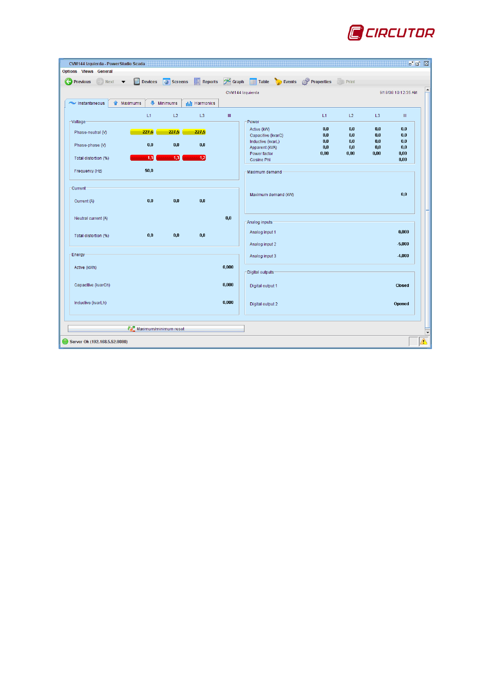Go back with the Previous arrow icon
This screenshot has height=693, width=490.
tap(68, 82)
